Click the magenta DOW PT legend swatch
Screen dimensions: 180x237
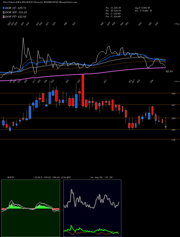pos(4,17)
